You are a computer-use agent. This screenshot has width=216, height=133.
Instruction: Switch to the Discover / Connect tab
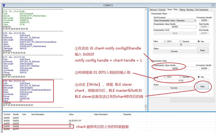coord(157,10)
